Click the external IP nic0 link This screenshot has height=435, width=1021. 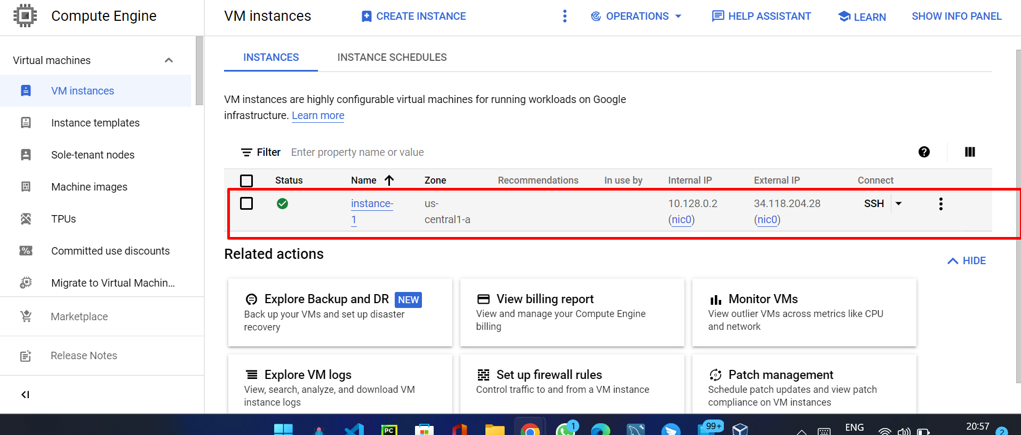767,219
